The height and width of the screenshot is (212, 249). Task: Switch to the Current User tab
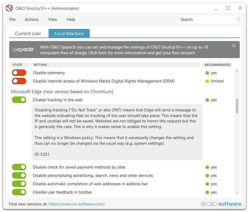28,34
